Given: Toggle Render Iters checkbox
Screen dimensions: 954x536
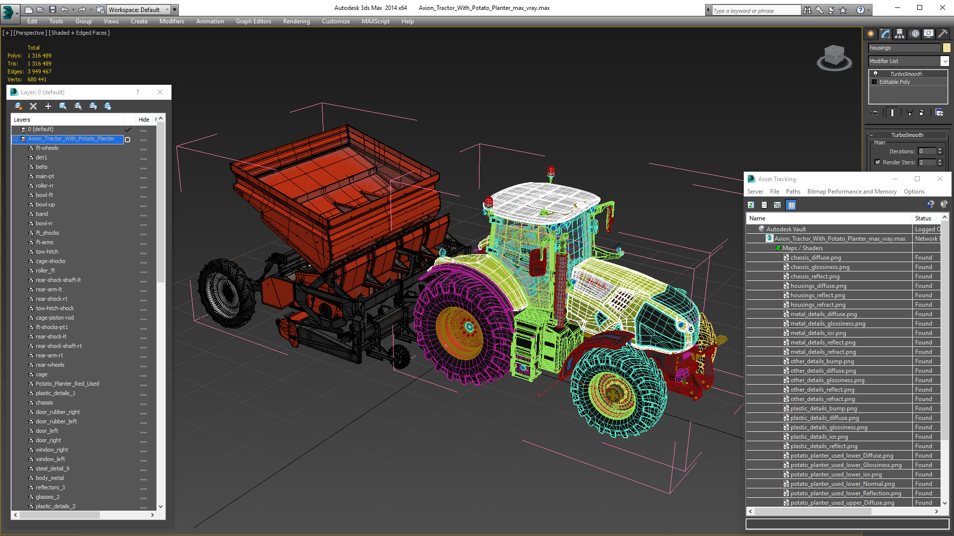Looking at the screenshot, I should click(878, 162).
